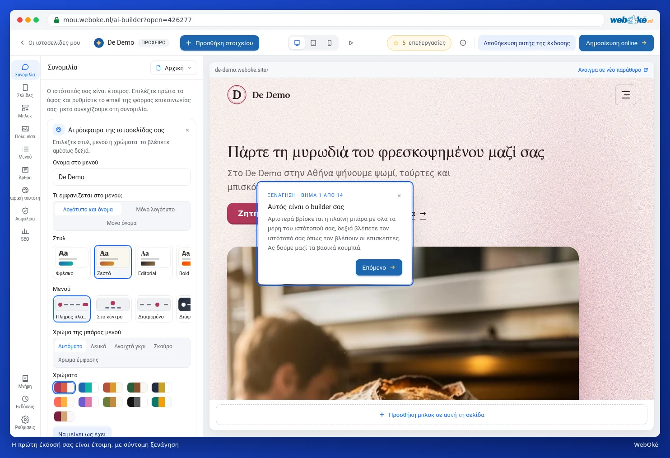Select Σκούρο menu bar color
The height and width of the screenshot is (458, 670).
pos(163,346)
